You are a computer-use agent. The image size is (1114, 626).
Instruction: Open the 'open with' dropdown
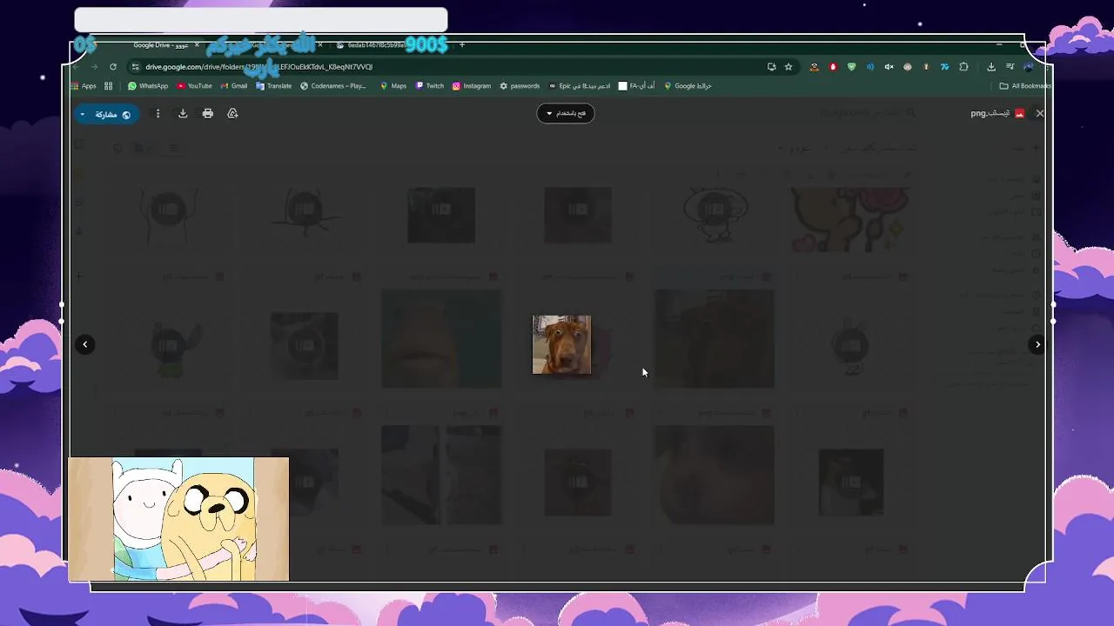pos(566,113)
